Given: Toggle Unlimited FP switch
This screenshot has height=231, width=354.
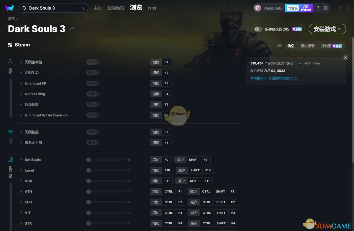Looking at the screenshot, I should (93, 83).
